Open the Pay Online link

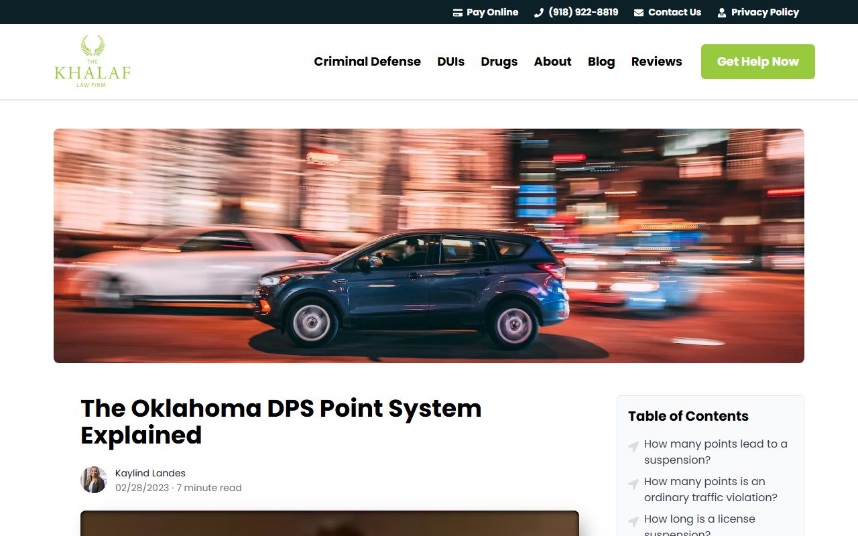click(486, 12)
